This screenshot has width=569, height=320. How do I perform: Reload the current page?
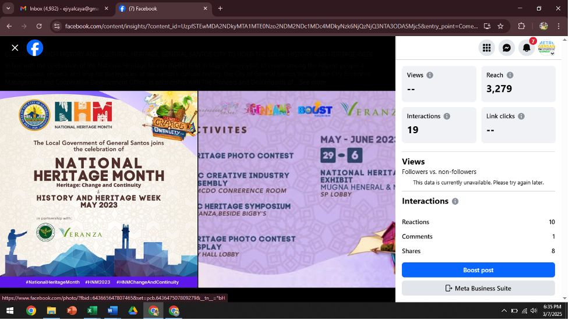pos(39,26)
